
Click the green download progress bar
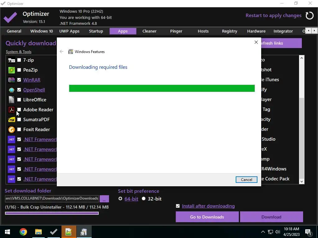162,88
